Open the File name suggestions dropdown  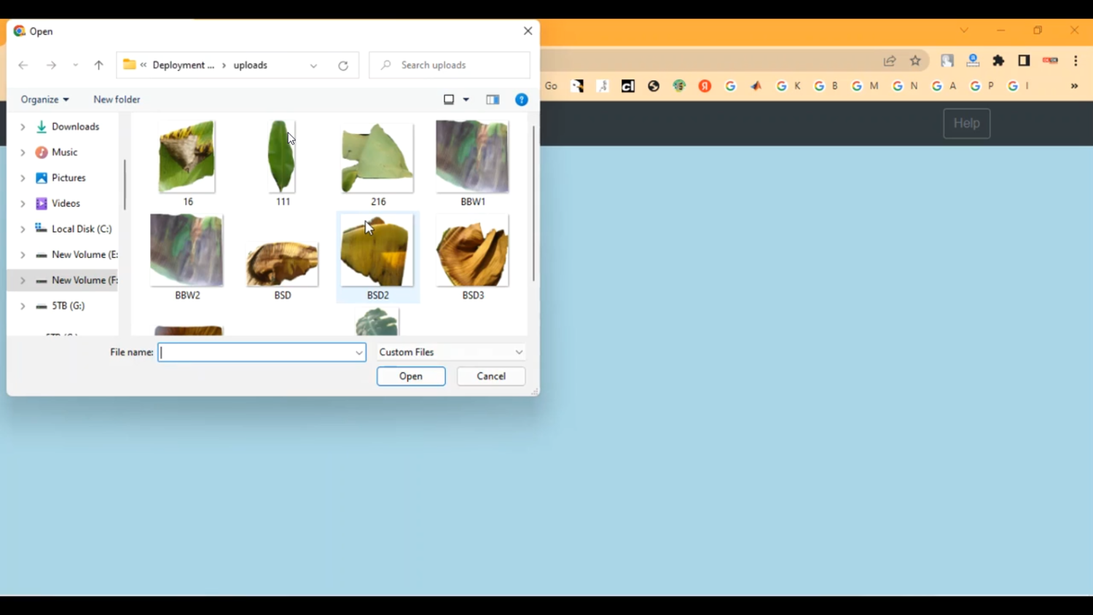pyautogui.click(x=359, y=353)
